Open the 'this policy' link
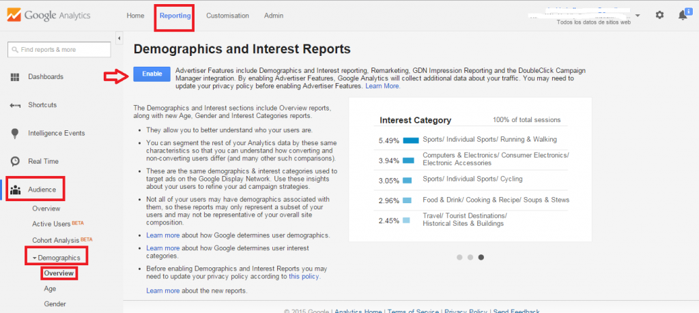The image size is (699, 313). coord(304,276)
